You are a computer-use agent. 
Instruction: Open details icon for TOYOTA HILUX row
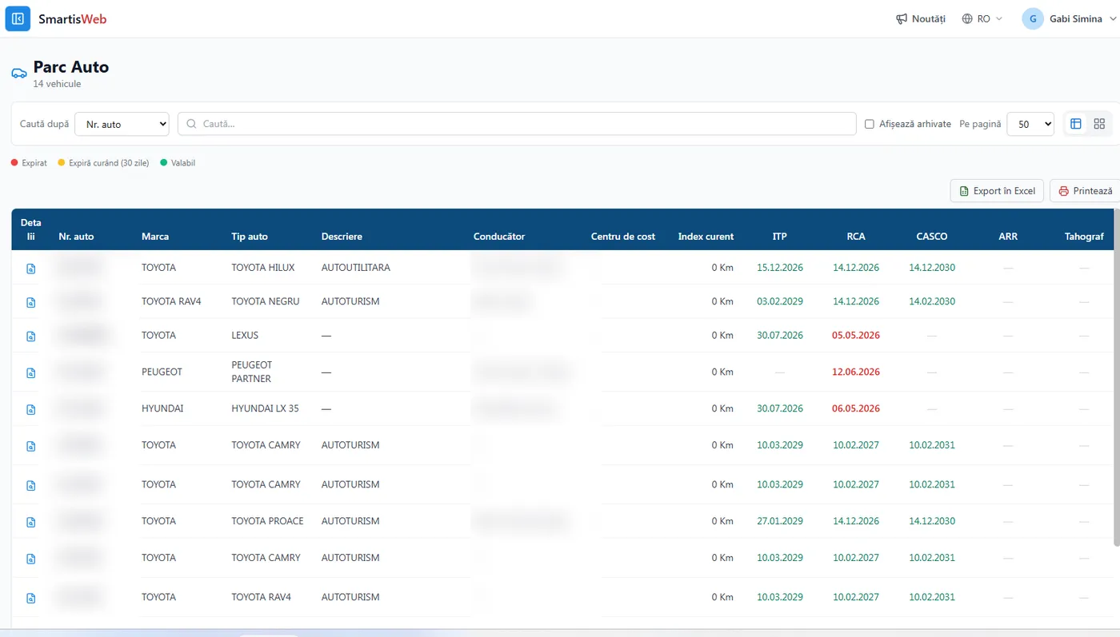click(x=31, y=269)
